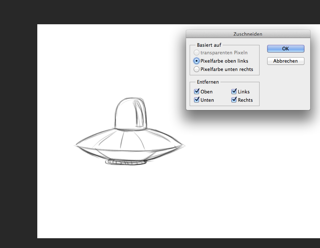The height and width of the screenshot is (248, 320).
Task: Select the 'Pixelfarbe oben links' option
Action: (x=196, y=61)
